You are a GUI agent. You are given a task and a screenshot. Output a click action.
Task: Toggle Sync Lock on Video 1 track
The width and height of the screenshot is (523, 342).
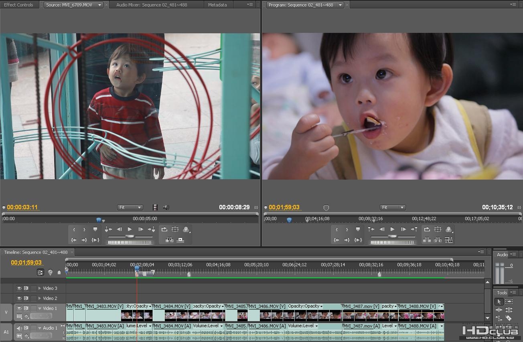coord(26,308)
